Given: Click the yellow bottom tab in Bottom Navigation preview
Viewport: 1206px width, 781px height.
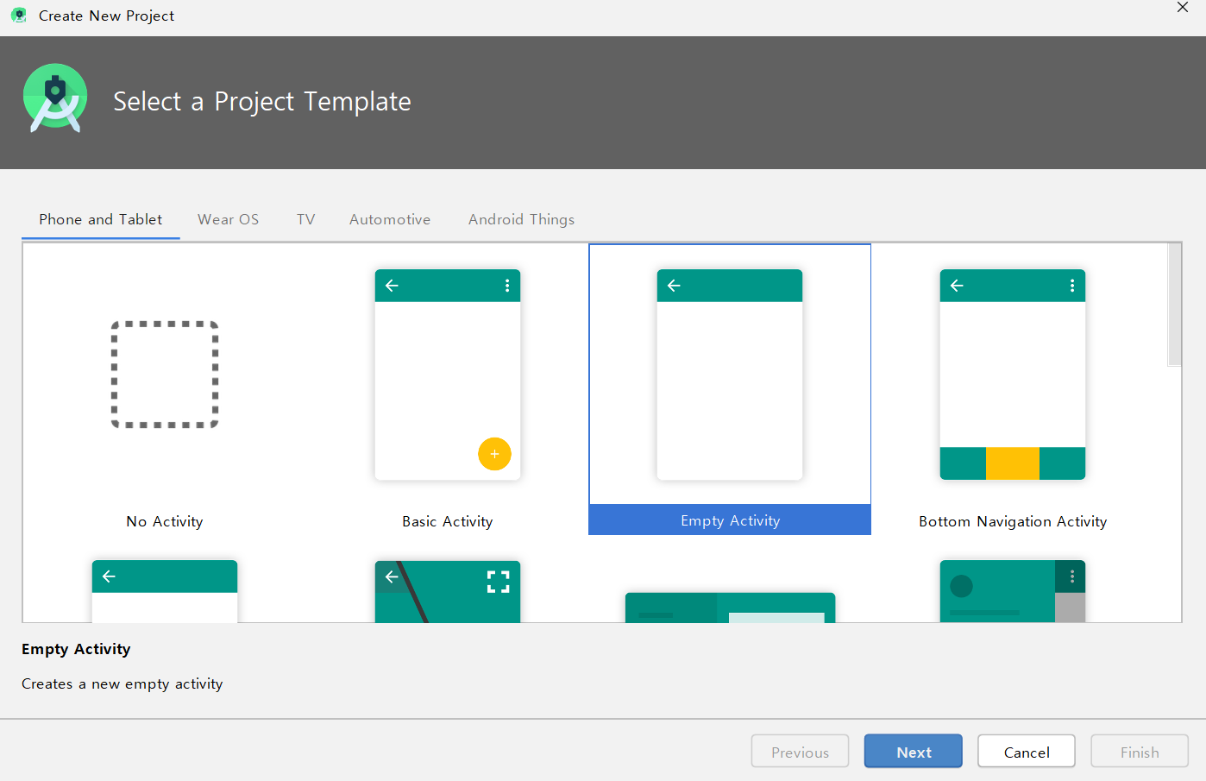Looking at the screenshot, I should pos(1013,463).
